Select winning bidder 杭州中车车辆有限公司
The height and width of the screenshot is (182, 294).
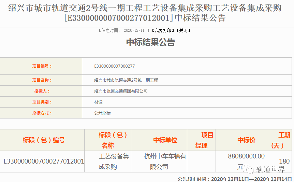coord(165,162)
